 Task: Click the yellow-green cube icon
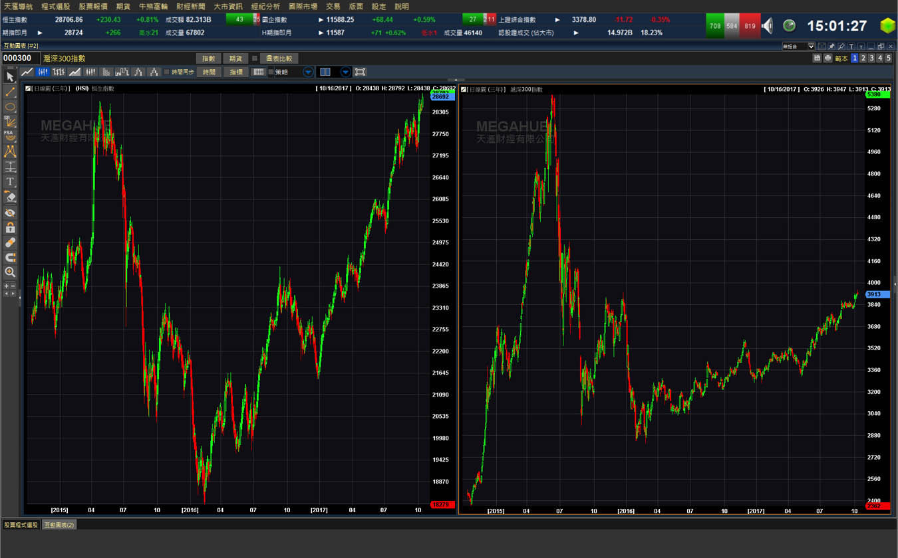887,26
